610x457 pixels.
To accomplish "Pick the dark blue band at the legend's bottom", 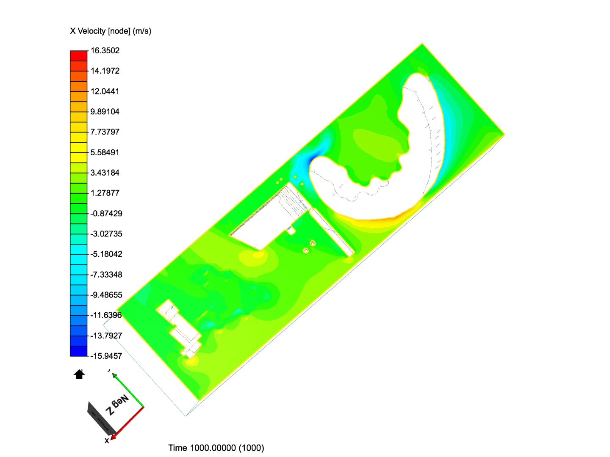I will pos(78,351).
